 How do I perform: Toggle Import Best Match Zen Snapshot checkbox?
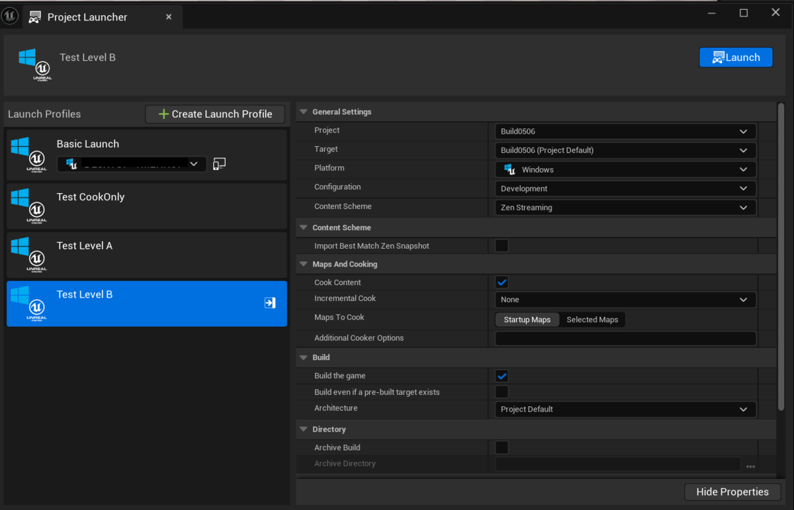[x=502, y=246]
